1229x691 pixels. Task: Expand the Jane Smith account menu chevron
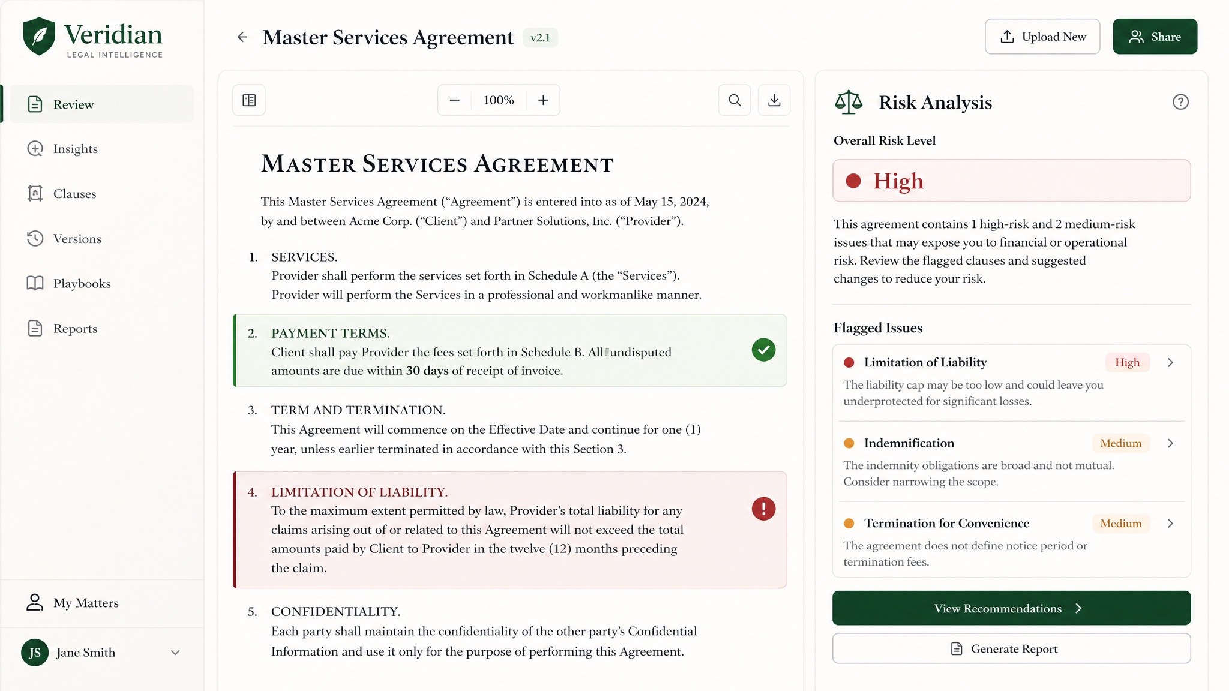[175, 653]
